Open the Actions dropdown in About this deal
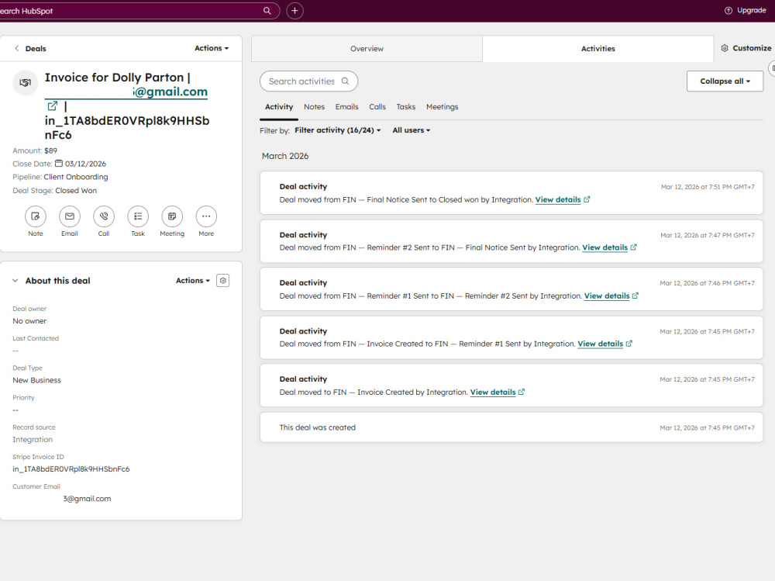 (193, 281)
